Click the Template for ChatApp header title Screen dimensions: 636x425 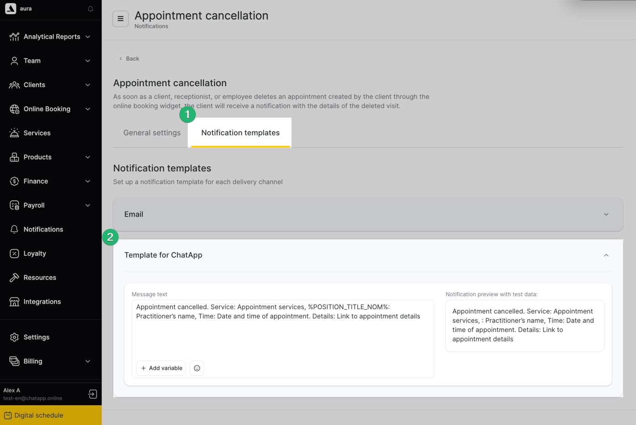tap(163, 255)
